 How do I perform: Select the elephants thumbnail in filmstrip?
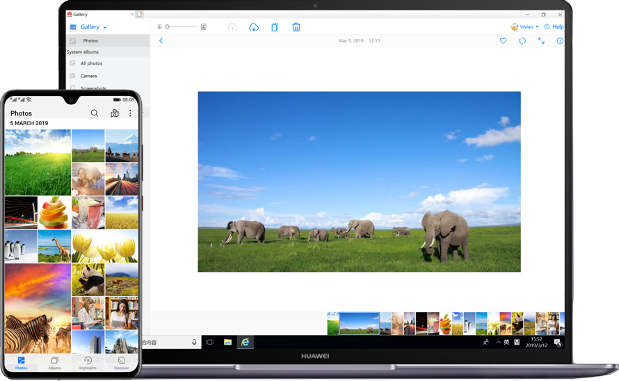pos(360,324)
